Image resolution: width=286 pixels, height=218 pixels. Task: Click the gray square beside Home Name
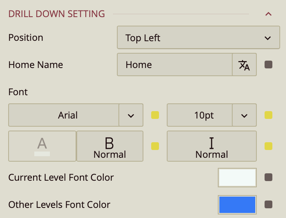pyautogui.click(x=268, y=65)
